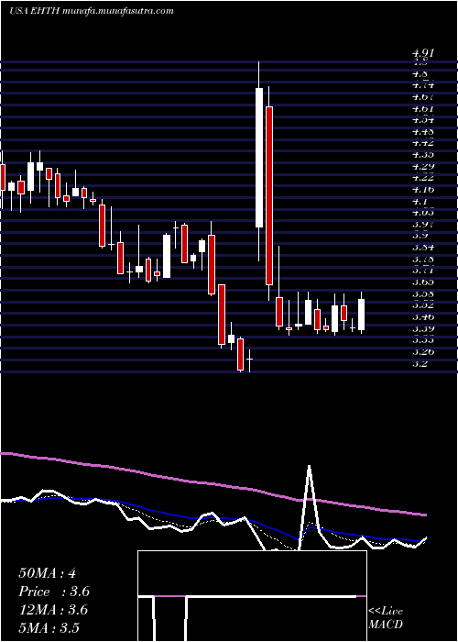
Task: Click the 4.61 price axis label
Action: [x=423, y=109]
